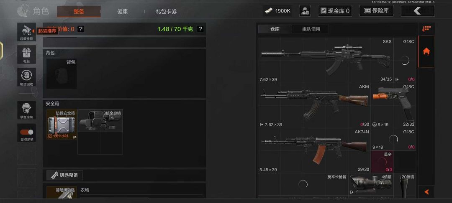Open the 物资回收 recycling icon
Screen dimensions: 452x203
pos(26,77)
